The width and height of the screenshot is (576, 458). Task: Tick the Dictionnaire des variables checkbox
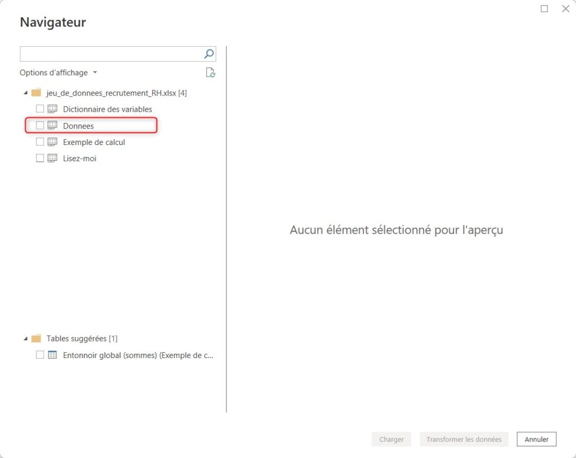pos(40,109)
